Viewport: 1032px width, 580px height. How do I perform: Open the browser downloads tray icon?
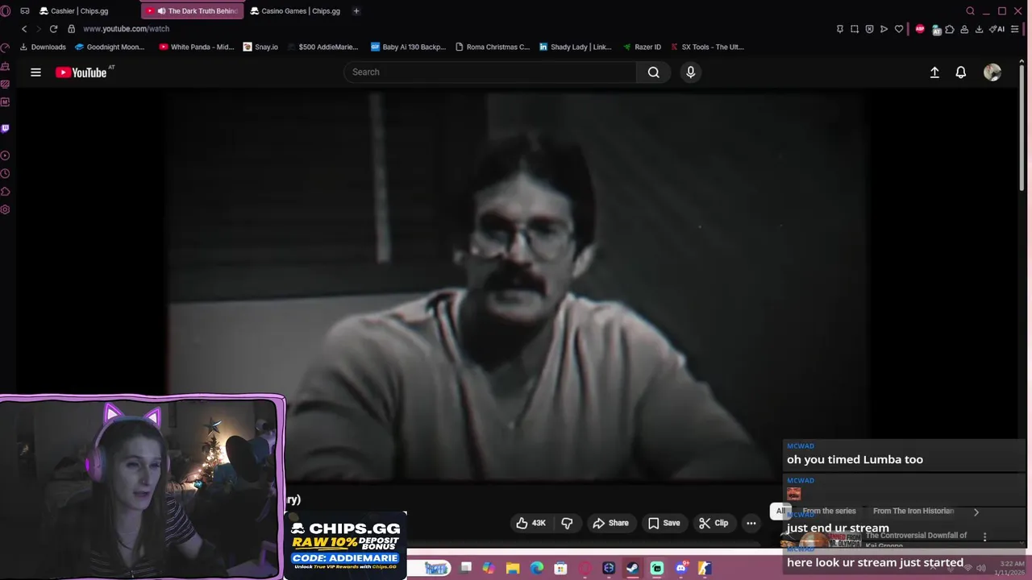pos(979,29)
